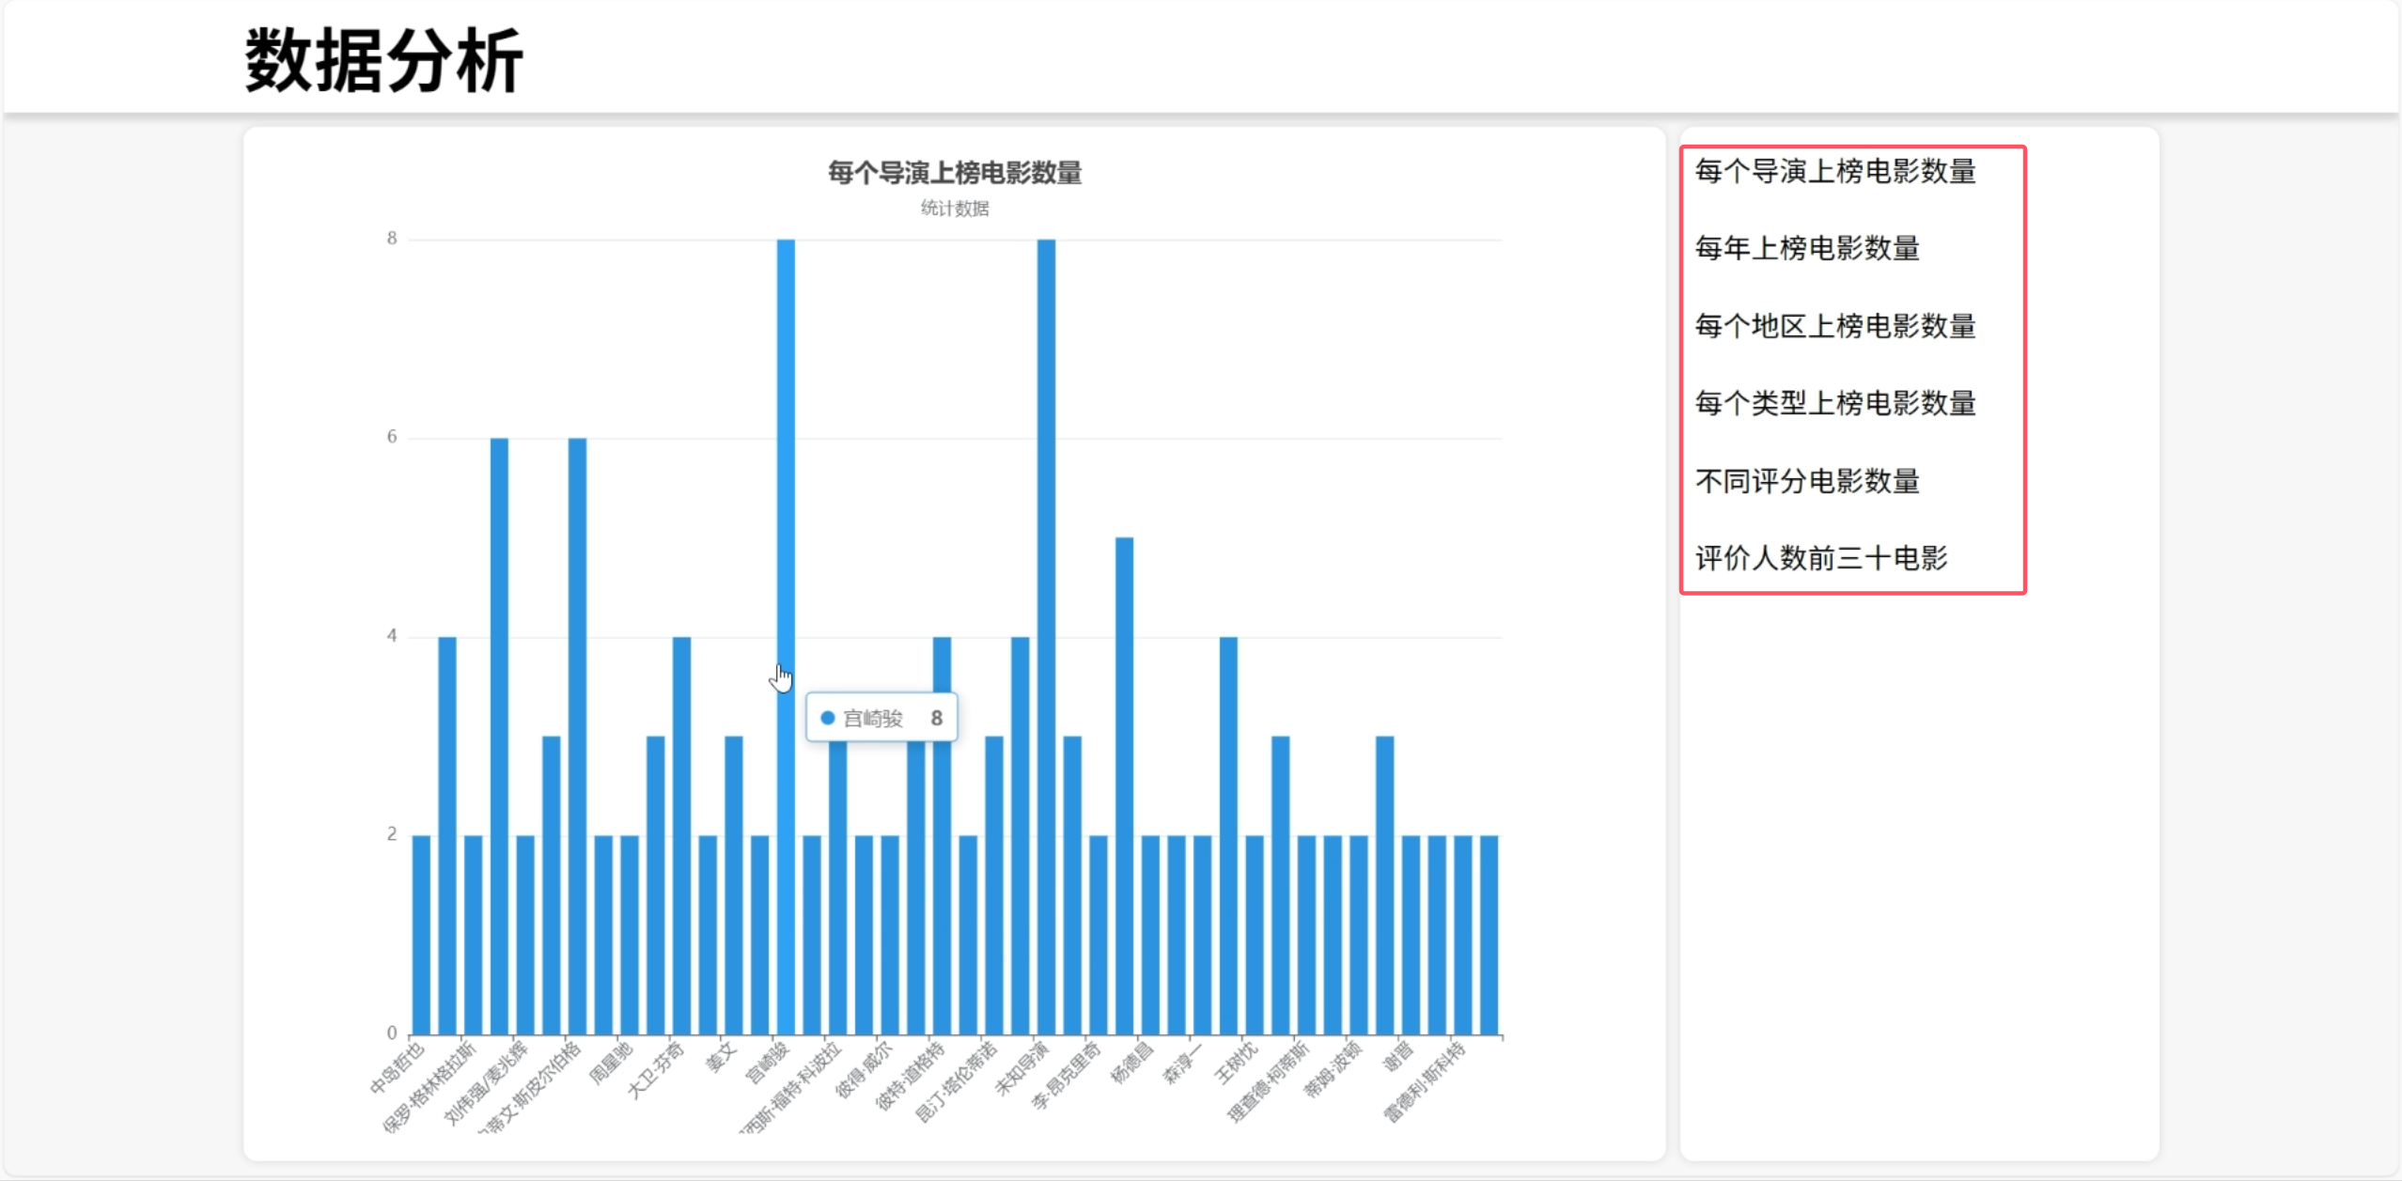Click the 雷德利·斯科特 axis label

click(x=1425, y=1081)
